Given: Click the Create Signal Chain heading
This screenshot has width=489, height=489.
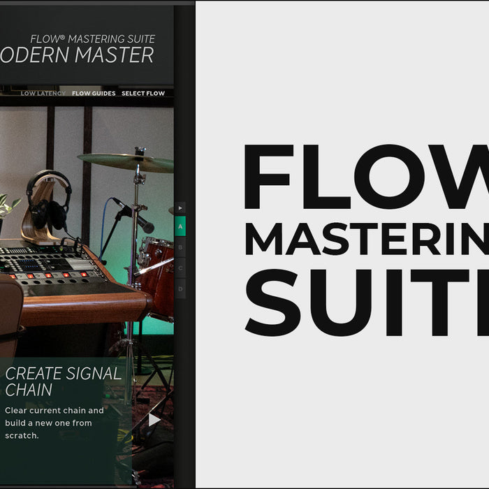Looking at the screenshot, I should [63, 381].
